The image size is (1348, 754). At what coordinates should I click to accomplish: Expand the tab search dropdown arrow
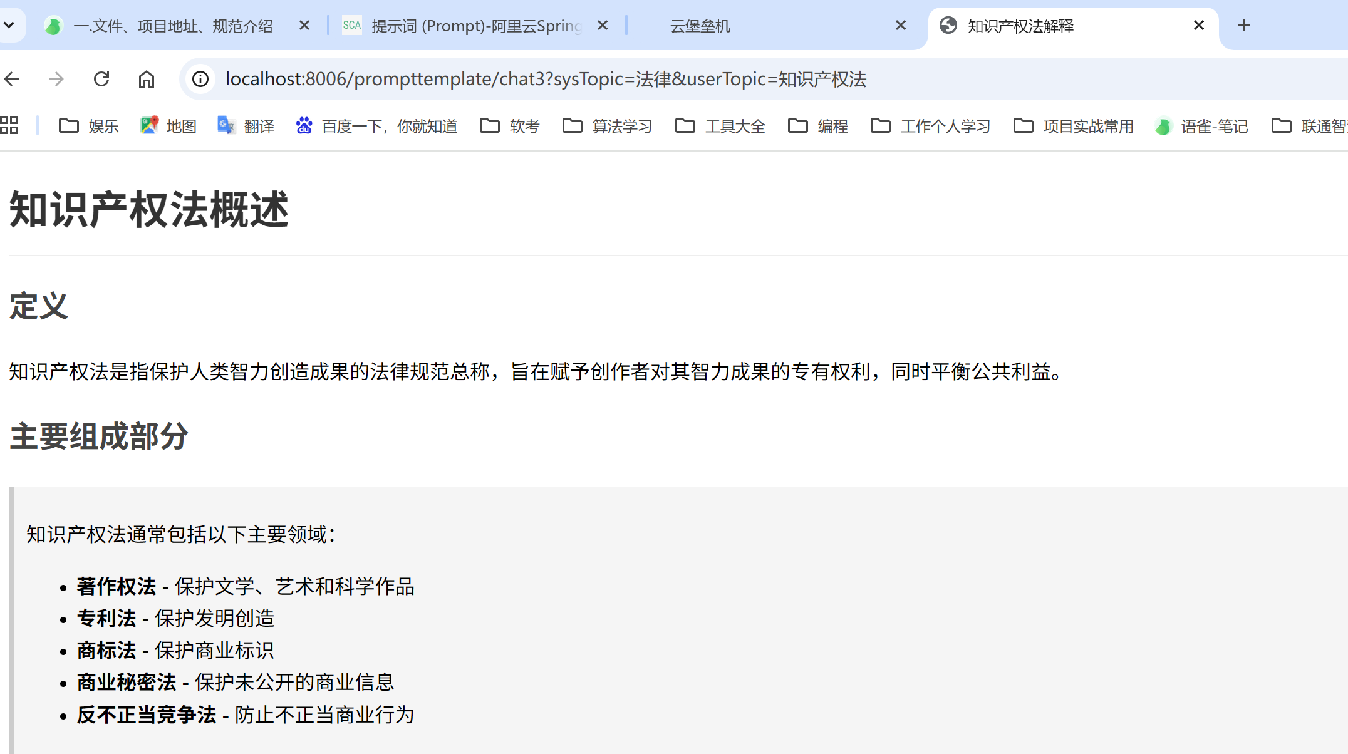pos(9,25)
